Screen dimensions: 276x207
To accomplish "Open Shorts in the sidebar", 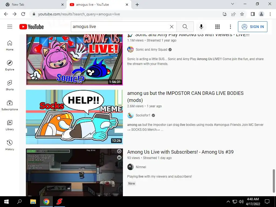I will [10, 85].
